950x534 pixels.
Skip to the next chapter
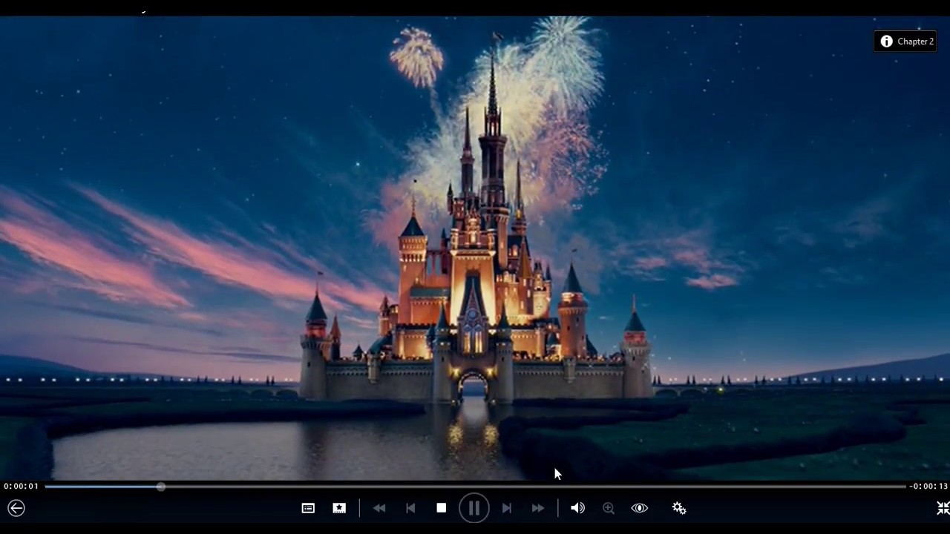point(507,508)
